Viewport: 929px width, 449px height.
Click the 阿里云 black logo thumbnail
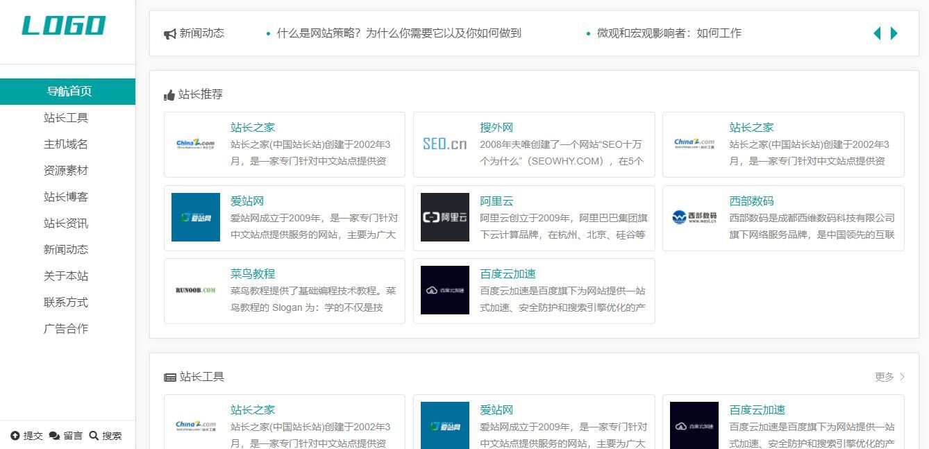(445, 217)
